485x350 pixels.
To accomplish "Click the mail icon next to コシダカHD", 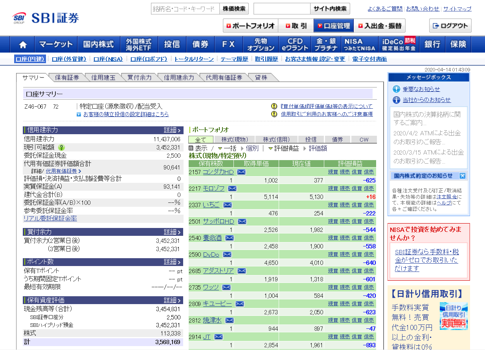I will pyautogui.click(x=241, y=172).
